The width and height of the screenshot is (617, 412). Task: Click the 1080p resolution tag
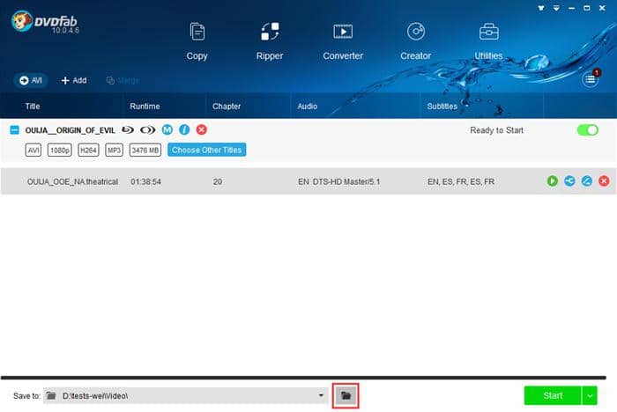click(59, 150)
